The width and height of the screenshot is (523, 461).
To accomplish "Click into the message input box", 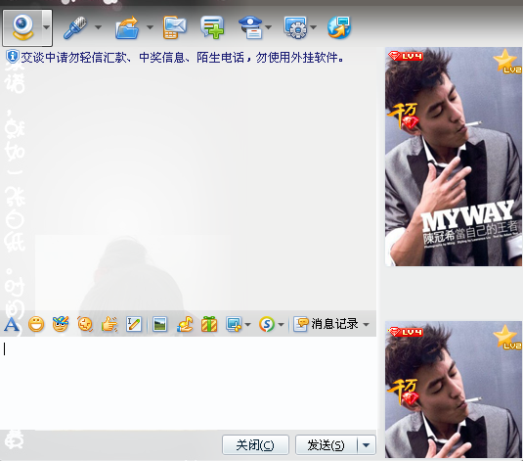I will coord(188,383).
